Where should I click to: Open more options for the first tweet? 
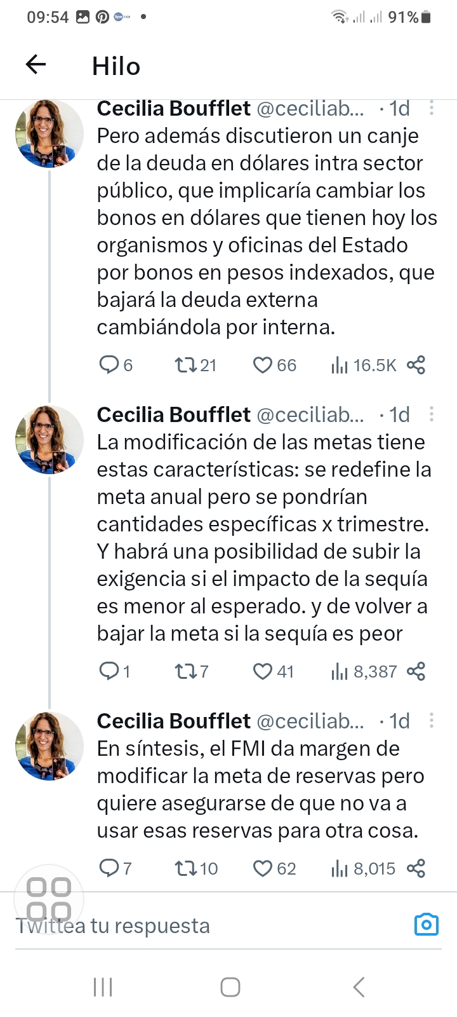[432, 108]
